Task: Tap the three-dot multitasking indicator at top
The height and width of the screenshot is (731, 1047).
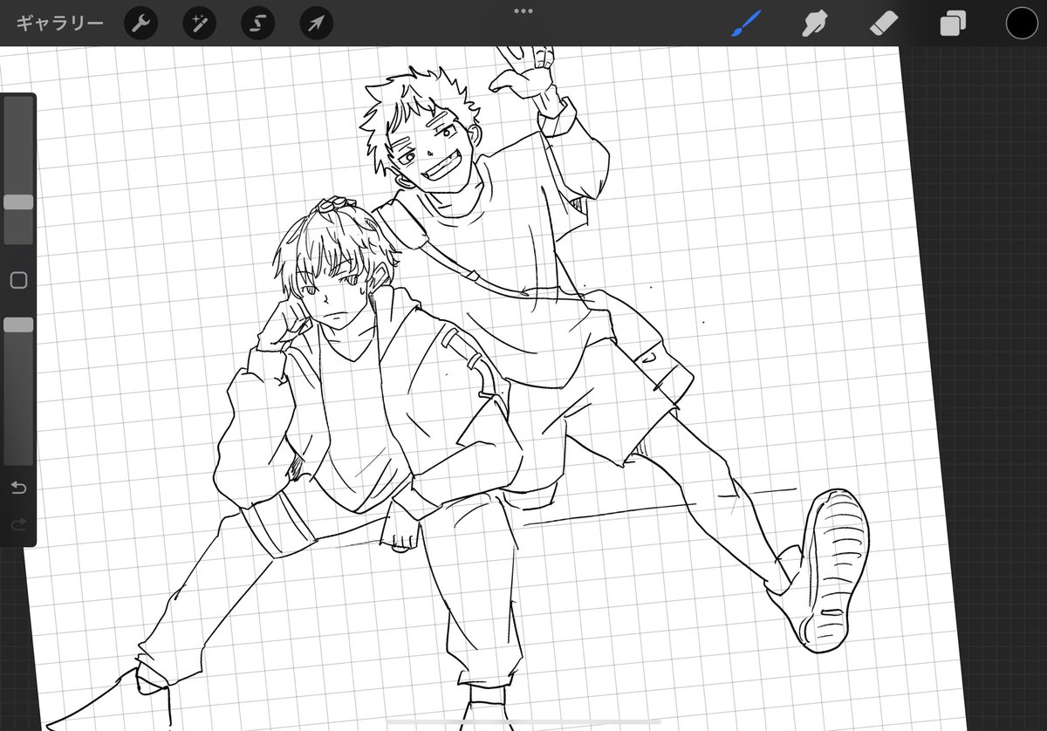Action: click(523, 11)
